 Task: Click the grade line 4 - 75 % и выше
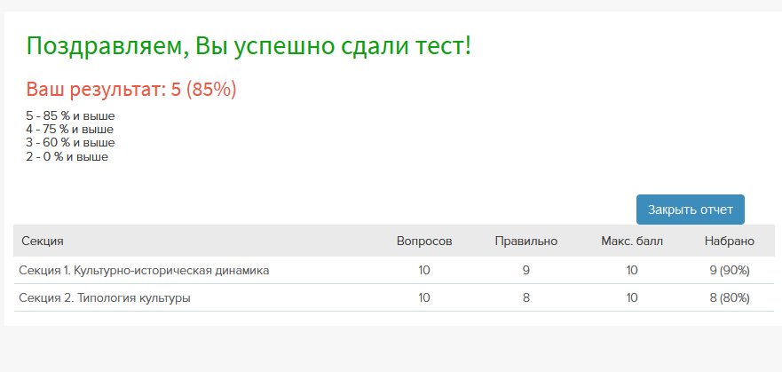70,130
